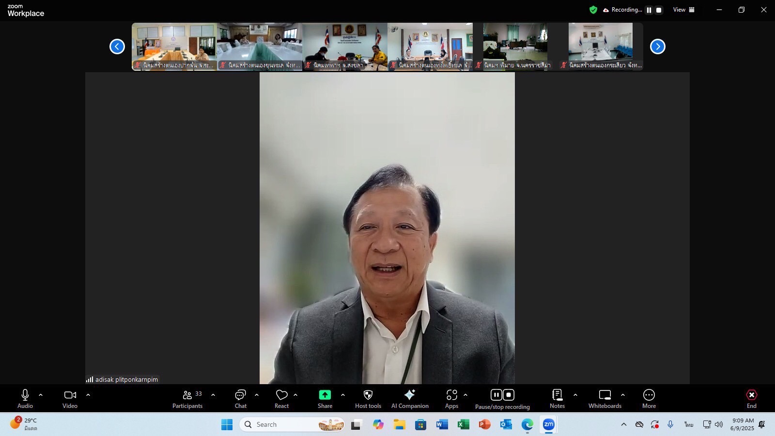Mute or unmute the Audio microphone
Screen dimensions: 775x436
(x=25, y=399)
